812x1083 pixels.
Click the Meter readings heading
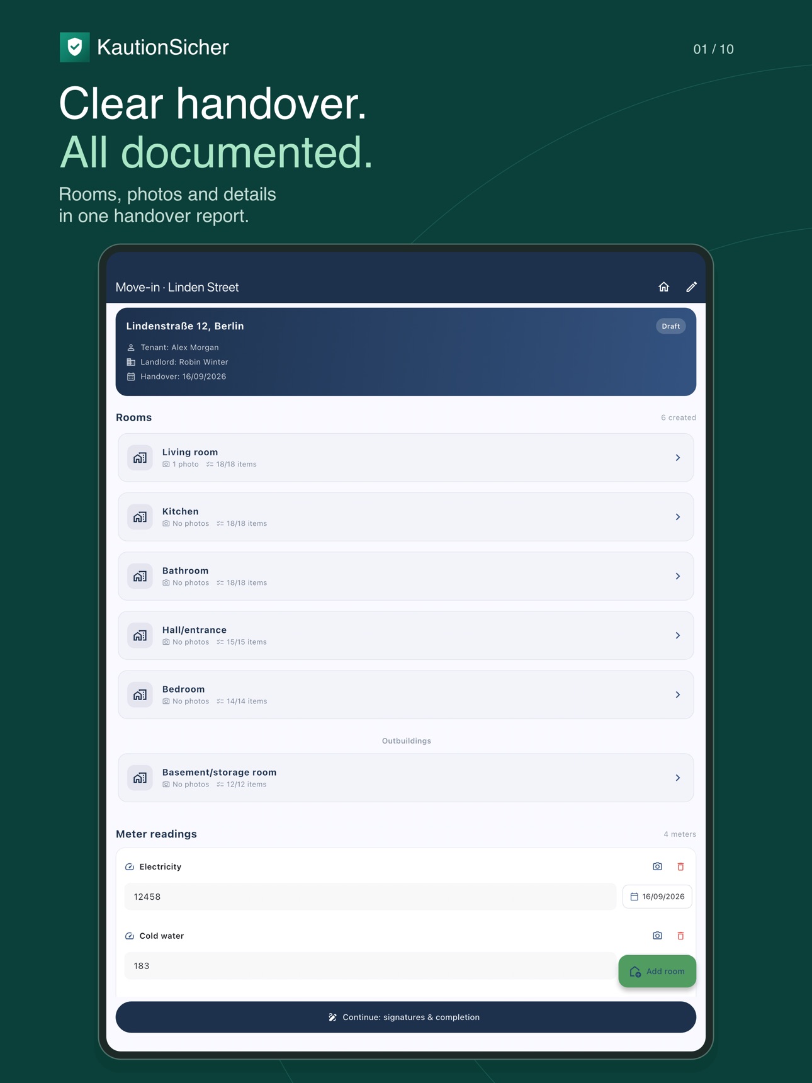coord(156,834)
